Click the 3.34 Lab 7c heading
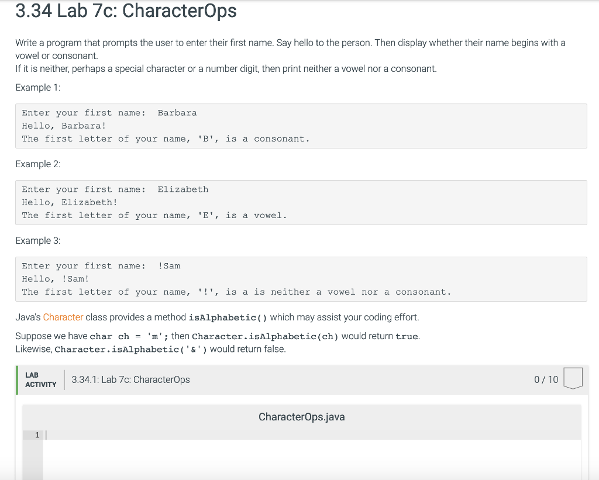The image size is (599, 480). tap(126, 11)
